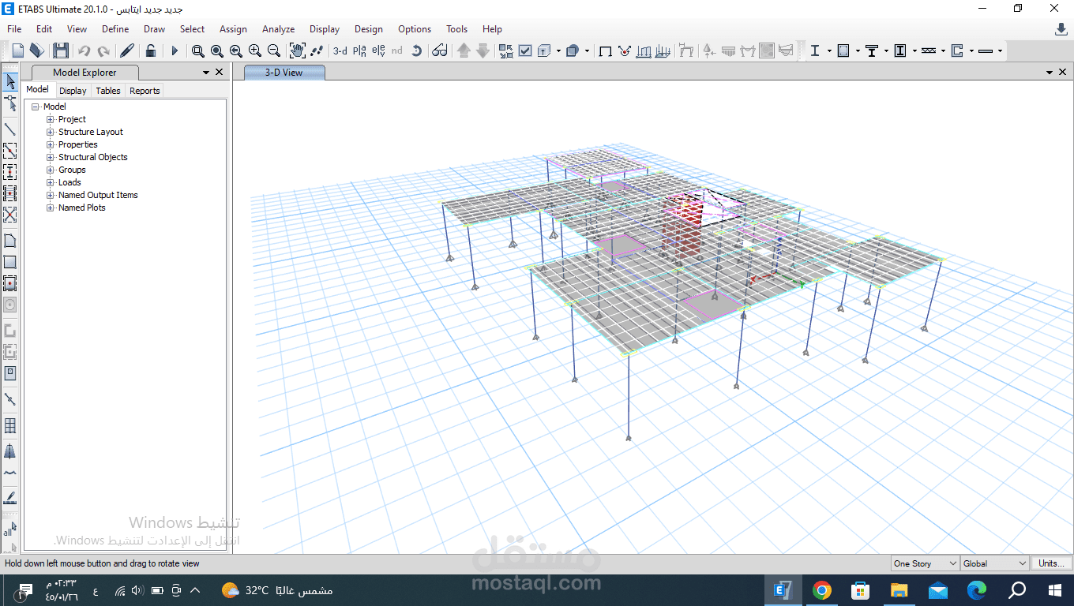Switch to the Tables tab in Model Explorer
Viewport: 1074px width, 606px height.
pos(108,91)
